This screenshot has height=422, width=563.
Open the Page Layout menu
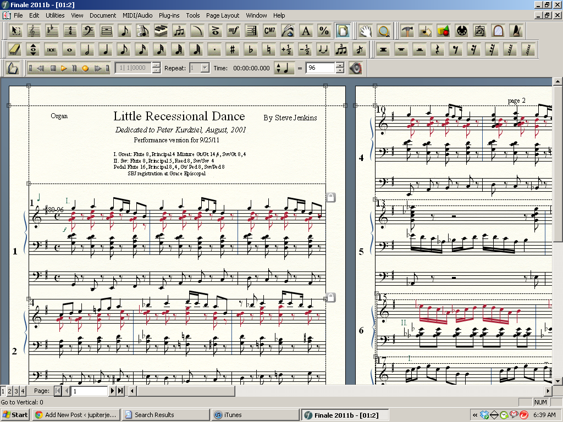[223, 15]
